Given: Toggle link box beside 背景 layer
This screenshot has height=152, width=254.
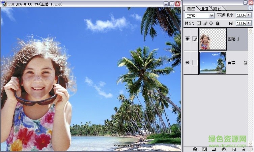Looking at the screenshot, I should tap(195, 62).
